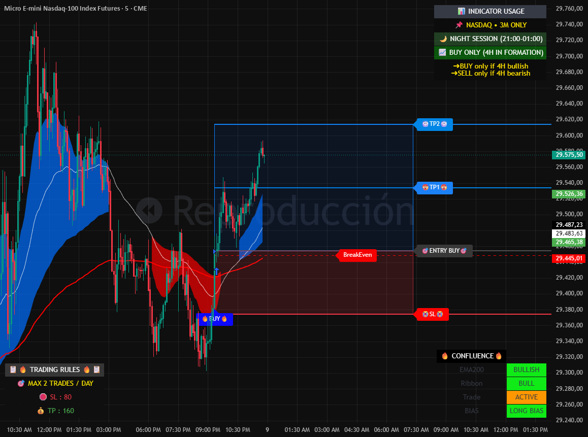Click the Ribbon row label
This screenshot has height=437, width=588.
pos(471,383)
